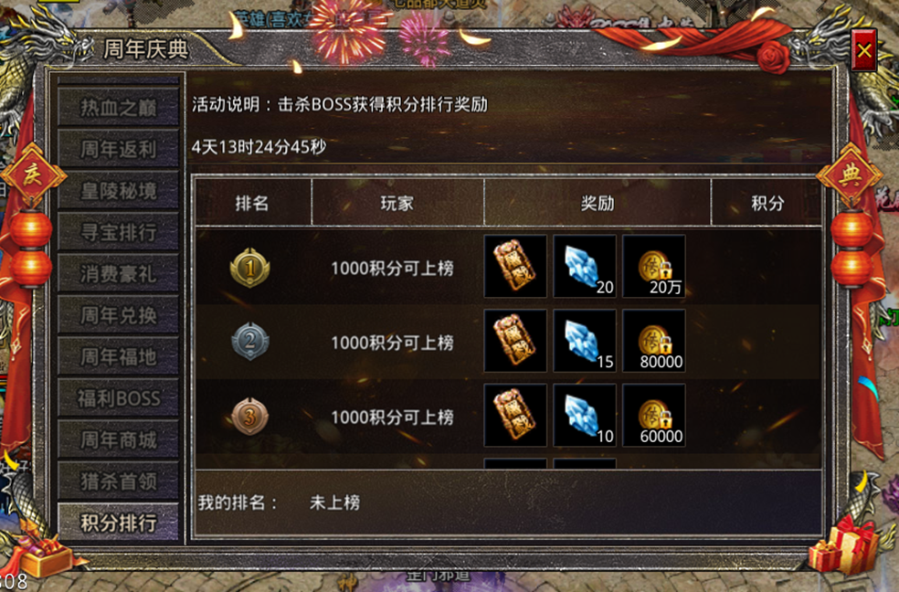Image resolution: width=899 pixels, height=592 pixels.
Task: Click the third place crystal showing 10
Action: coord(584,416)
